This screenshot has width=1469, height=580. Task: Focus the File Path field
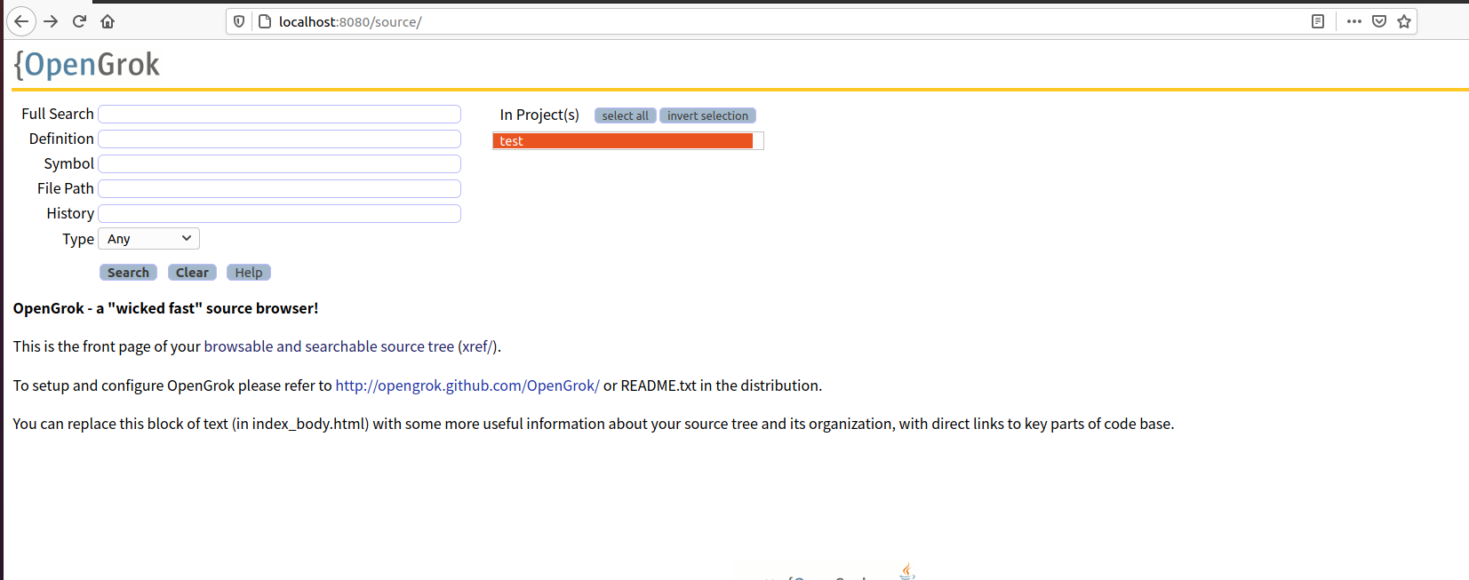click(279, 188)
